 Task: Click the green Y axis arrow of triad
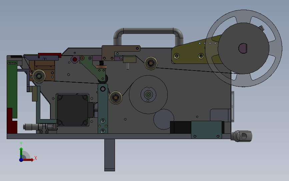(21, 152)
